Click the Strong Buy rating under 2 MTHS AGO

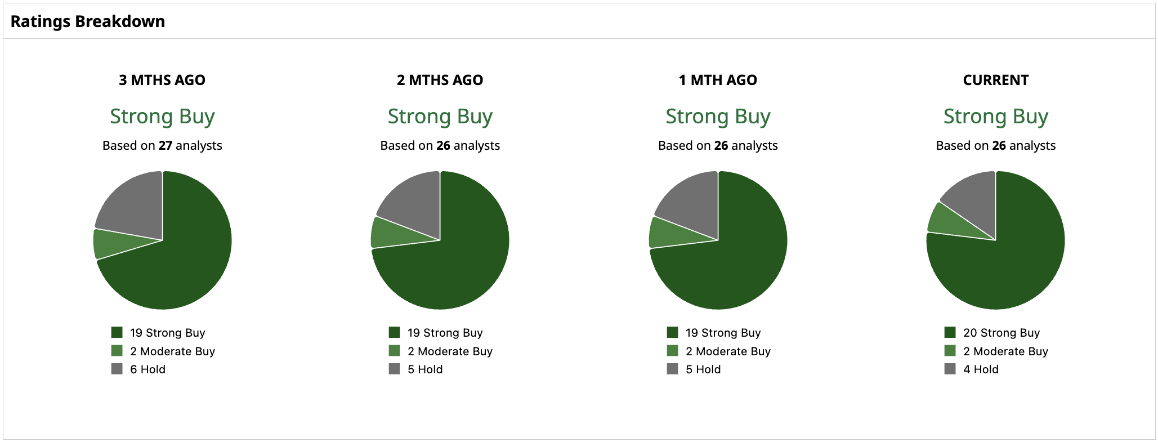tap(440, 117)
